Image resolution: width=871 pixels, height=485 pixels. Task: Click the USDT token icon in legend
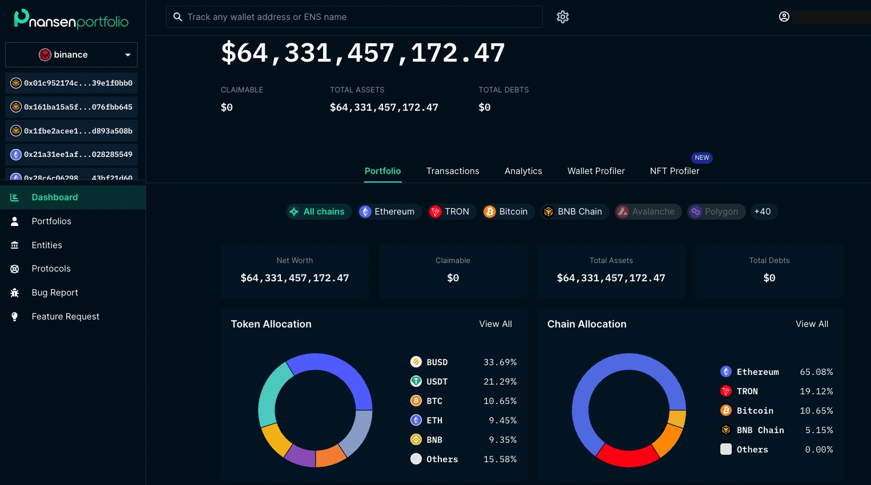416,381
